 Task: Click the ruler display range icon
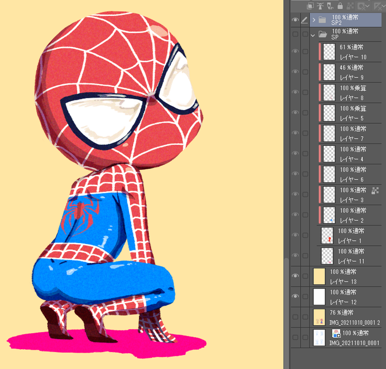coord(377,6)
